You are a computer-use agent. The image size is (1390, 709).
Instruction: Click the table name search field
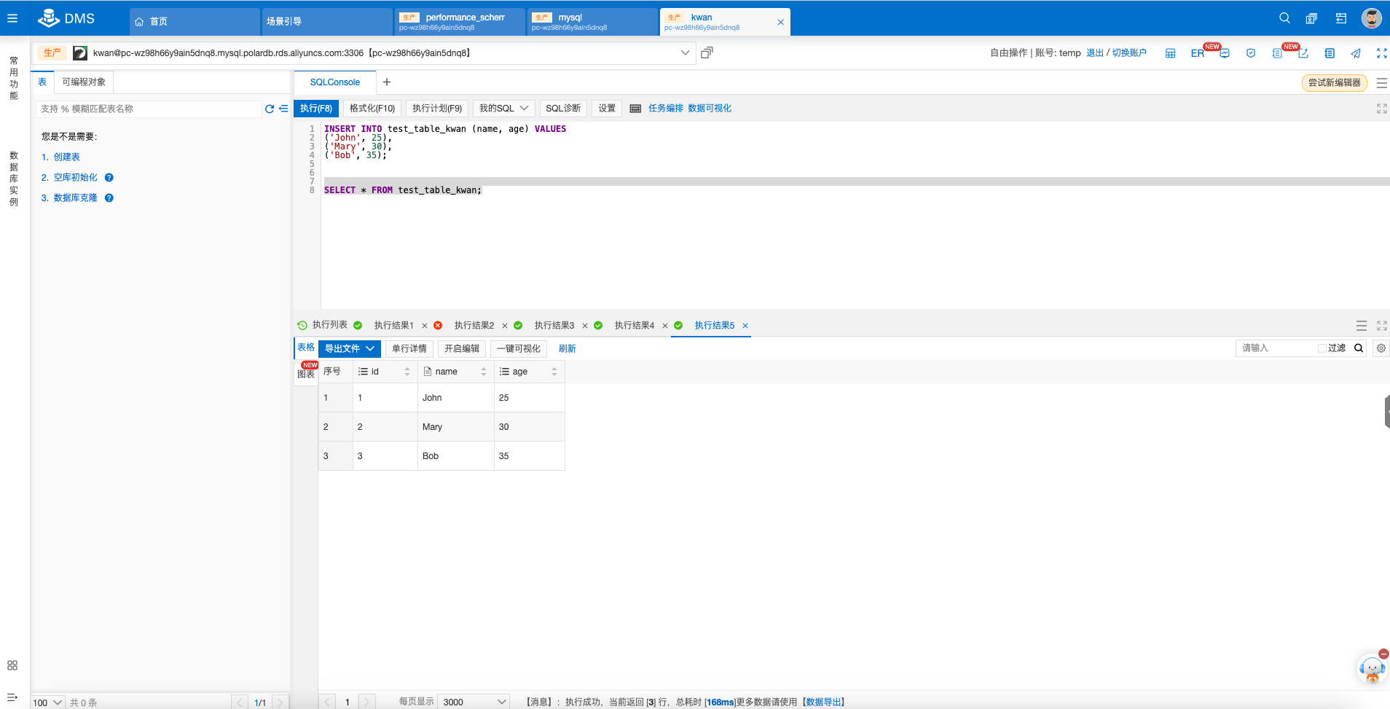point(149,109)
